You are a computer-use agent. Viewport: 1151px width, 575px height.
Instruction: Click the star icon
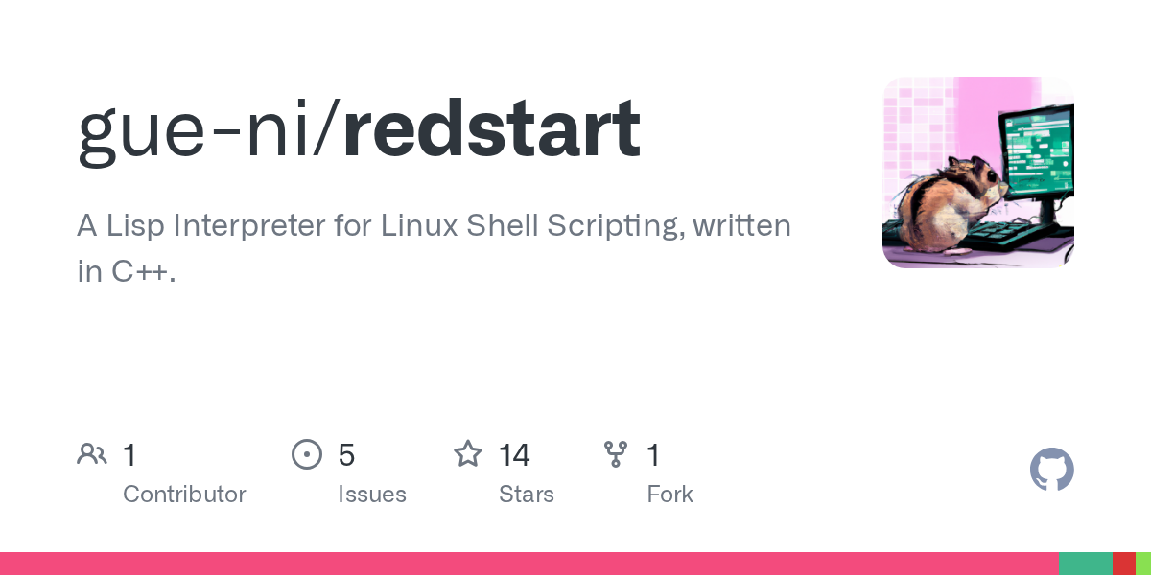(x=468, y=454)
